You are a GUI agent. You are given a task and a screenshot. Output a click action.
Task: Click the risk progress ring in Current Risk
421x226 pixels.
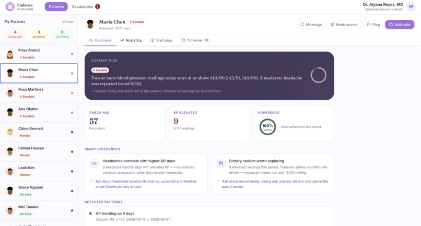click(x=319, y=75)
